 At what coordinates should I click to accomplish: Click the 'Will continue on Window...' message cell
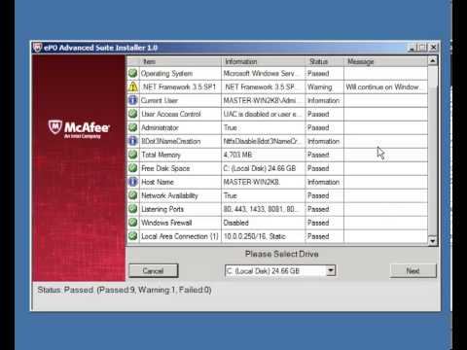385,87
